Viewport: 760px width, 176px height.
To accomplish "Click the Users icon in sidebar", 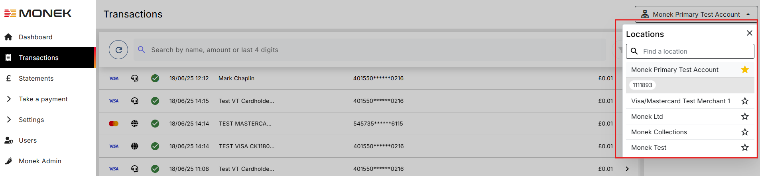I will tap(8, 140).
